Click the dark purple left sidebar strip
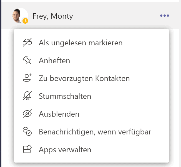 [x=1, y=83]
